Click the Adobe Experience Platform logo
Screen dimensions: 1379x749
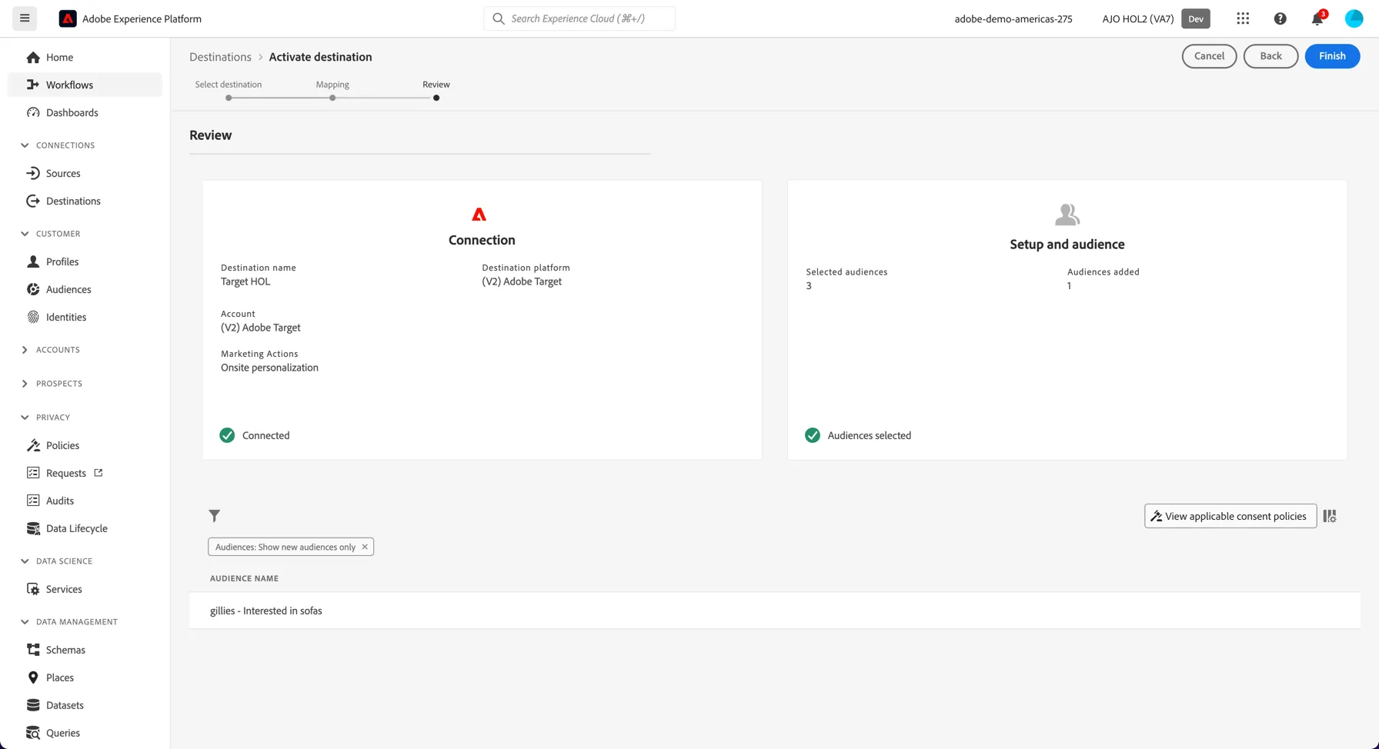click(x=68, y=18)
